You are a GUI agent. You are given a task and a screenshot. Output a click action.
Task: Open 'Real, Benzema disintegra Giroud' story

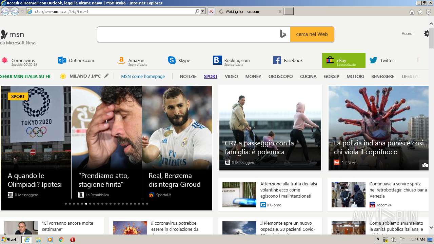[x=175, y=180]
